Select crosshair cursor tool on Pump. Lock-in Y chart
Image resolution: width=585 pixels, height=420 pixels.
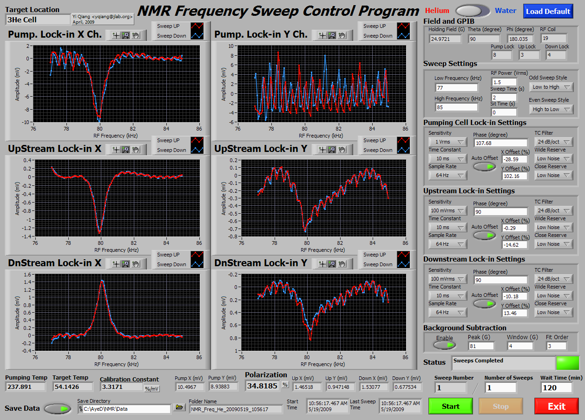coord(322,35)
